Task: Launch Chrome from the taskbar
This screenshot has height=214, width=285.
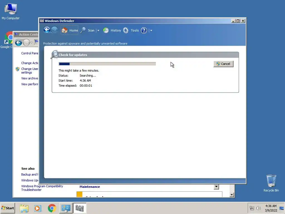Action: pyautogui.click(x=52, y=208)
